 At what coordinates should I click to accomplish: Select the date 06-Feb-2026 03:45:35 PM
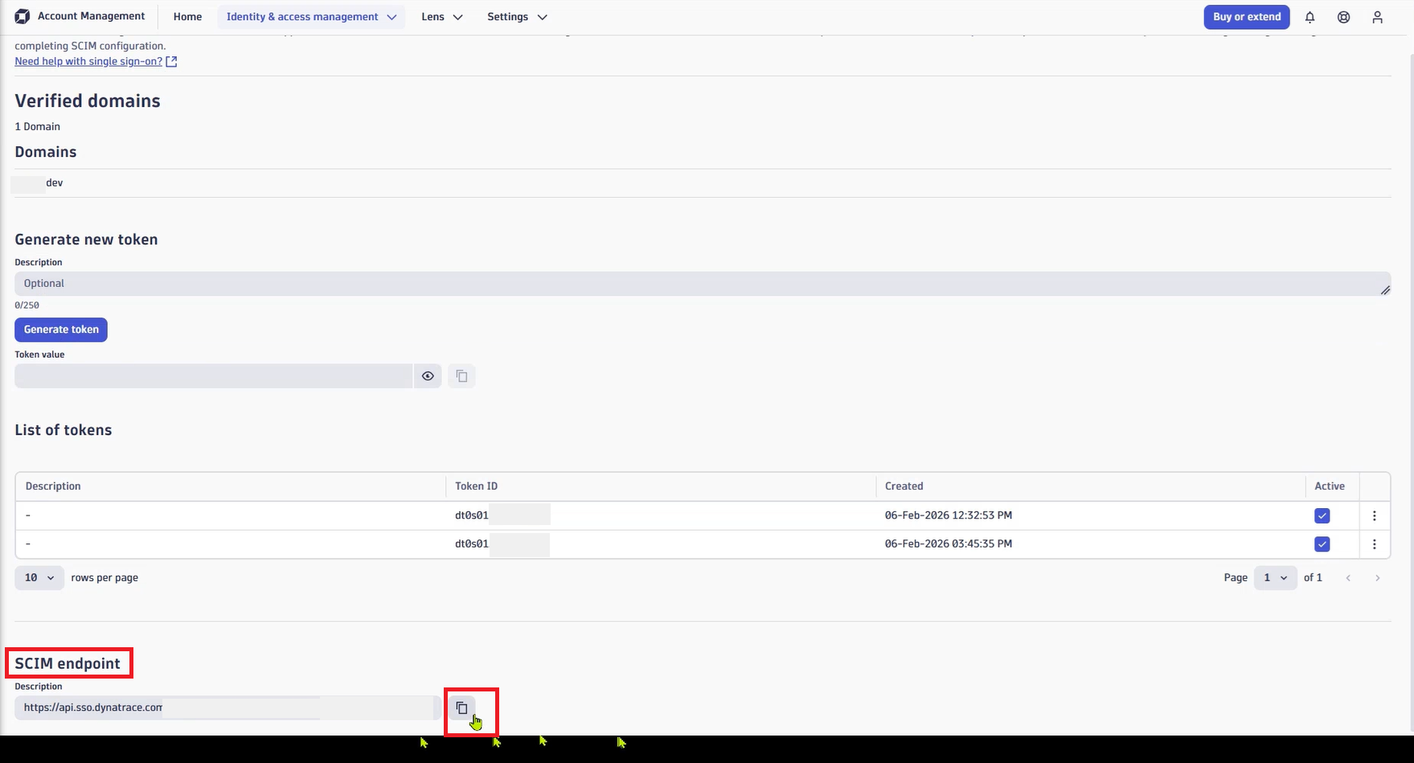(948, 544)
